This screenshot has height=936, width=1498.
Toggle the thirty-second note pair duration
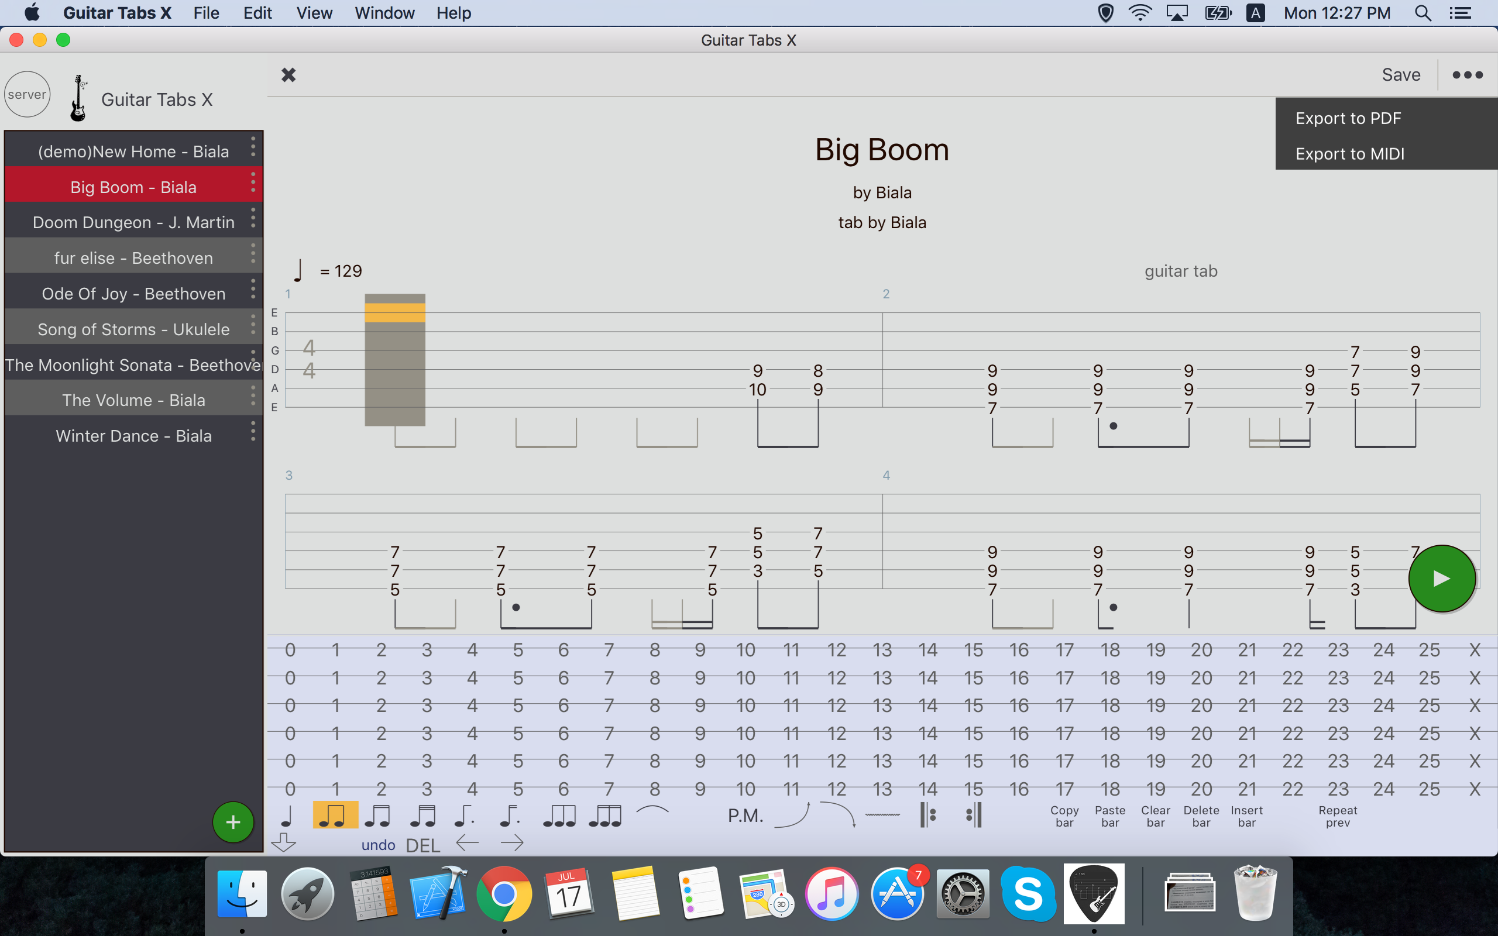424,816
